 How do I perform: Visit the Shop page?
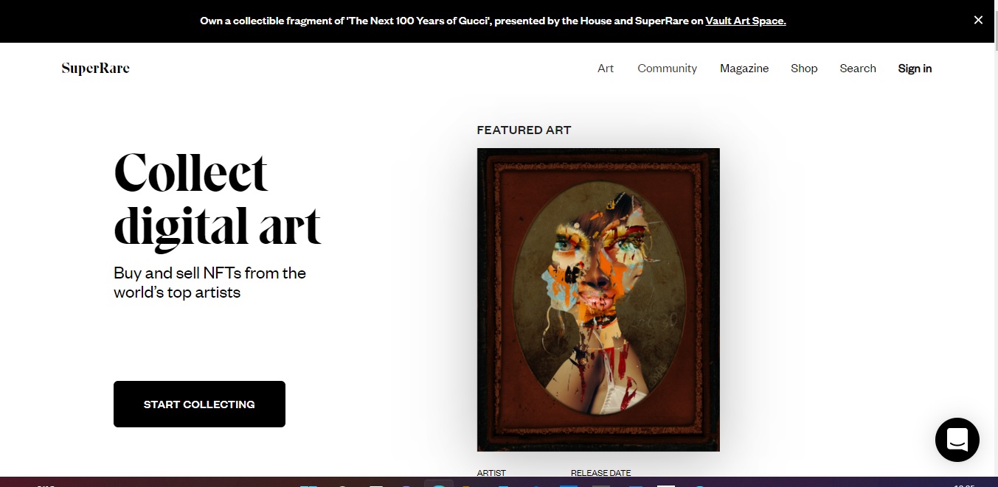coord(804,69)
